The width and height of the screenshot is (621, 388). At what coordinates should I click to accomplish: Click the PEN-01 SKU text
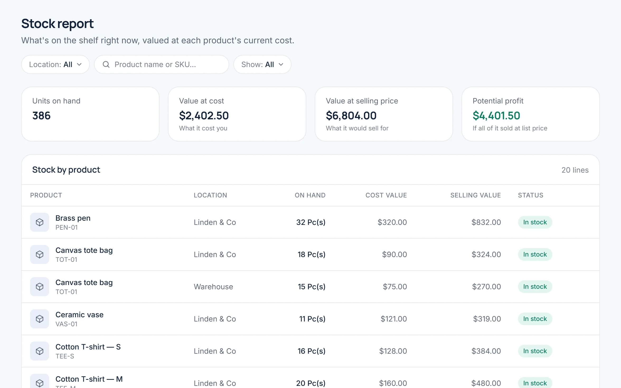[67, 228]
